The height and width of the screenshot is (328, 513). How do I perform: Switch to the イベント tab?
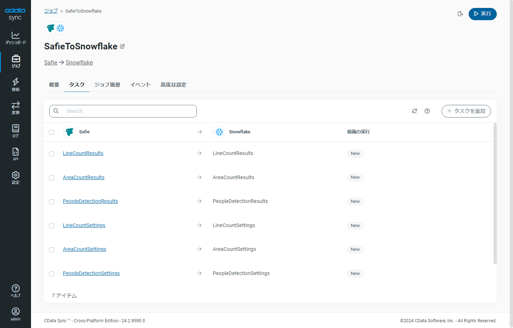[140, 85]
